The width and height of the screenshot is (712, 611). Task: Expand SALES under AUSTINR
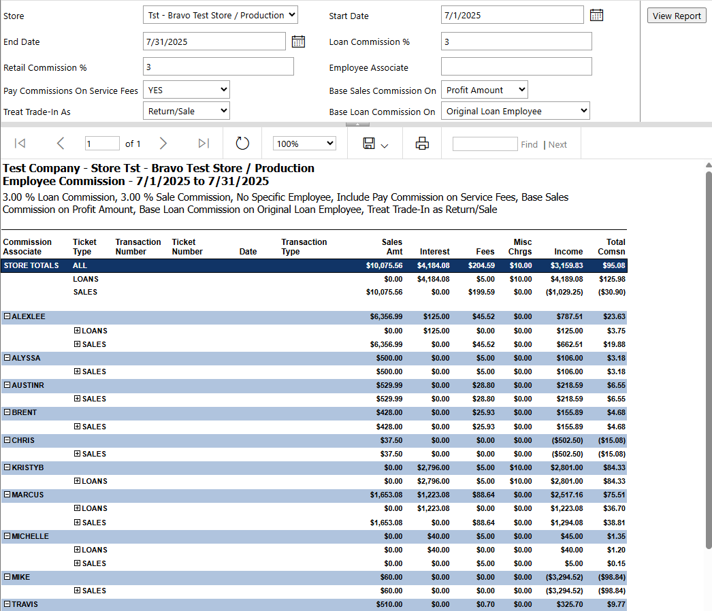click(77, 399)
